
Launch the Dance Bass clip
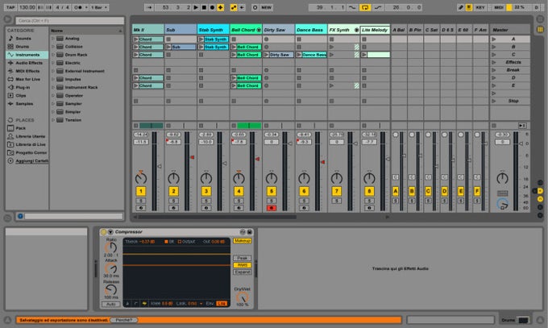click(x=299, y=55)
